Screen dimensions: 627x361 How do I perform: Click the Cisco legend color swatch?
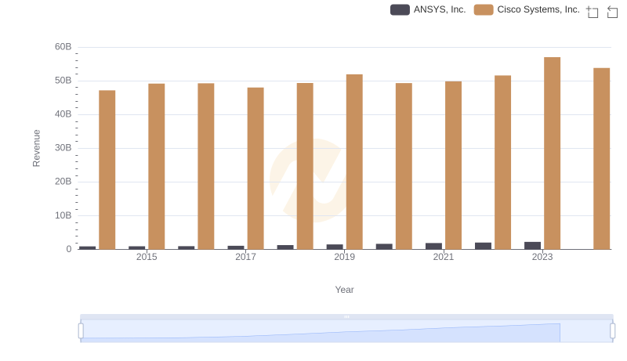pyautogui.click(x=484, y=9)
